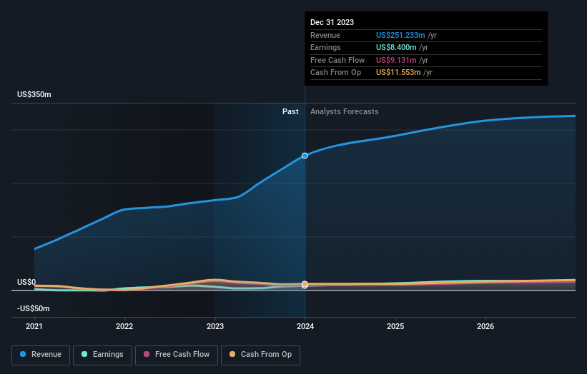Toggle the Free Cash Flow legend button
Image resolution: width=587 pixels, height=374 pixels.
click(x=177, y=355)
